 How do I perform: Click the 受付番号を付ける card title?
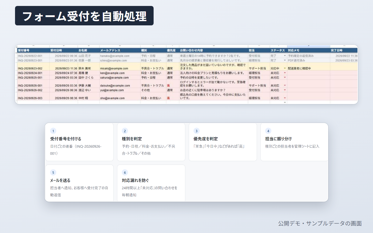(x=66, y=139)
